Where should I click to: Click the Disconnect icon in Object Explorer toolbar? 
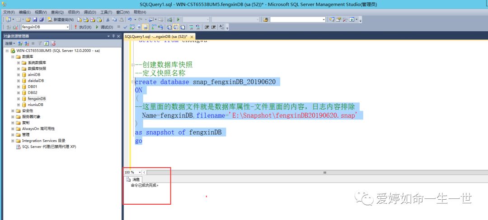tap(27, 43)
